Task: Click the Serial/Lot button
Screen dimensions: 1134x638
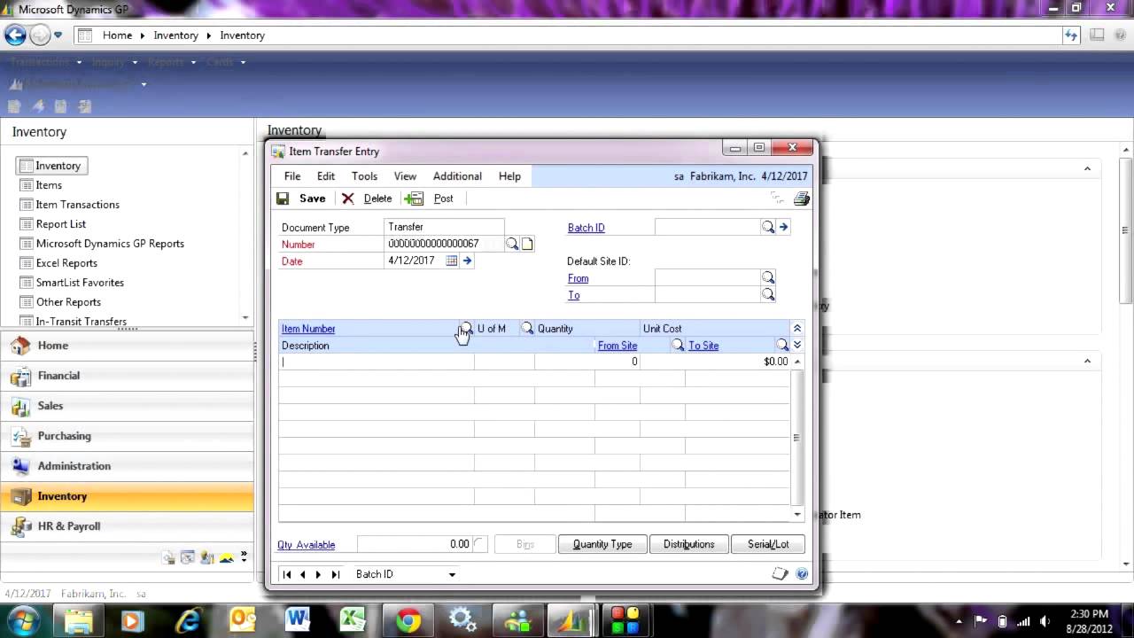Action: [x=768, y=544]
